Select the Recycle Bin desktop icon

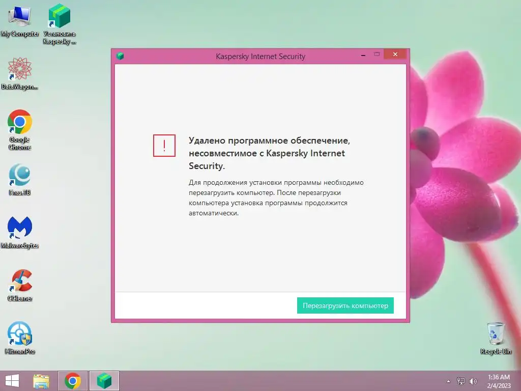[496, 338]
